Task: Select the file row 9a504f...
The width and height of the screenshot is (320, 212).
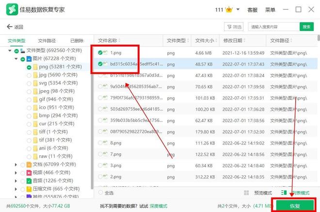Action: 206,87
